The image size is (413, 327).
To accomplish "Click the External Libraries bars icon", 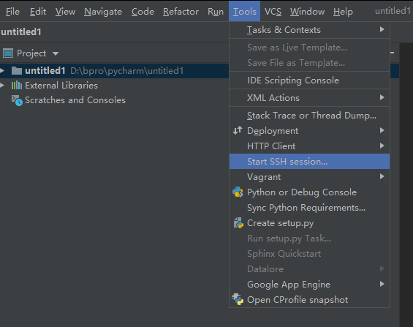I will 17,86.
